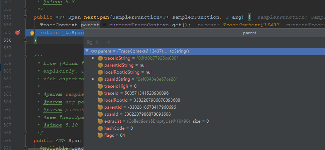The image size is (325, 150).
Task: Click the toString() link on parent row
Action: (x=179, y=51)
